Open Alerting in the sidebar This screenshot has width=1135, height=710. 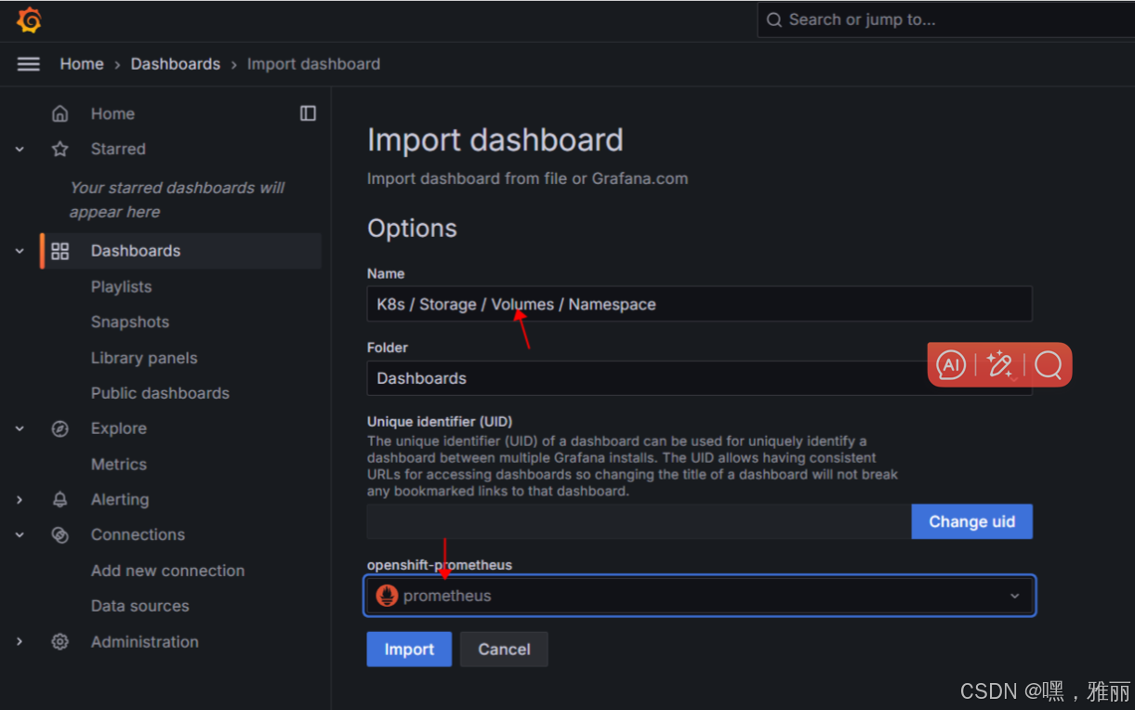(119, 499)
